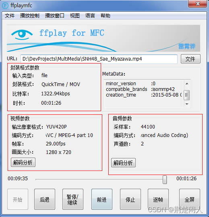
Task: Click the playback progress slider thumb
Action: coord(164,179)
